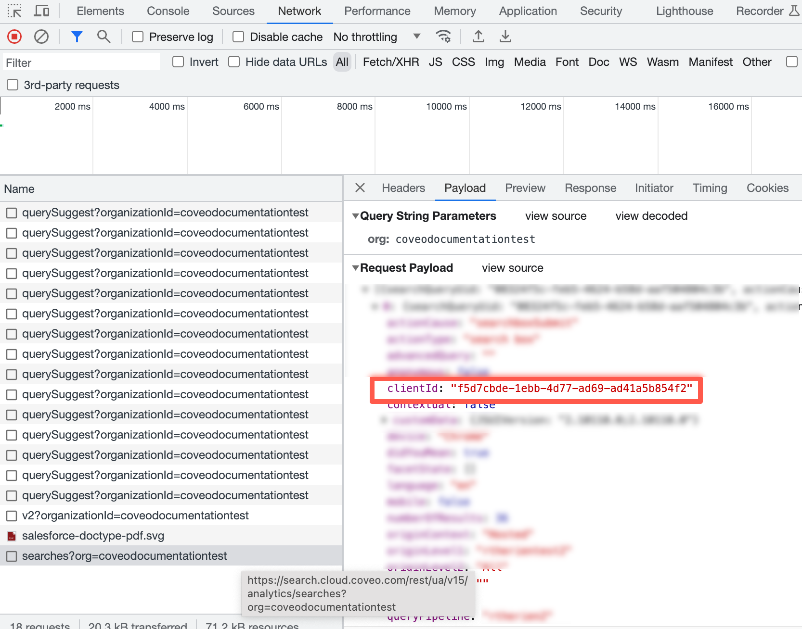This screenshot has width=802, height=629.
Task: Toggle the device toolbar icon
Action: (x=41, y=11)
